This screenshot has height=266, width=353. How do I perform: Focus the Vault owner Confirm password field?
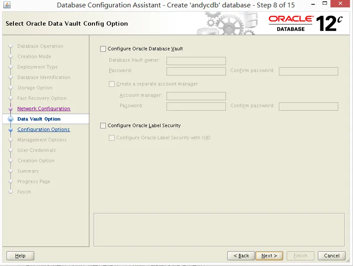[308, 71]
